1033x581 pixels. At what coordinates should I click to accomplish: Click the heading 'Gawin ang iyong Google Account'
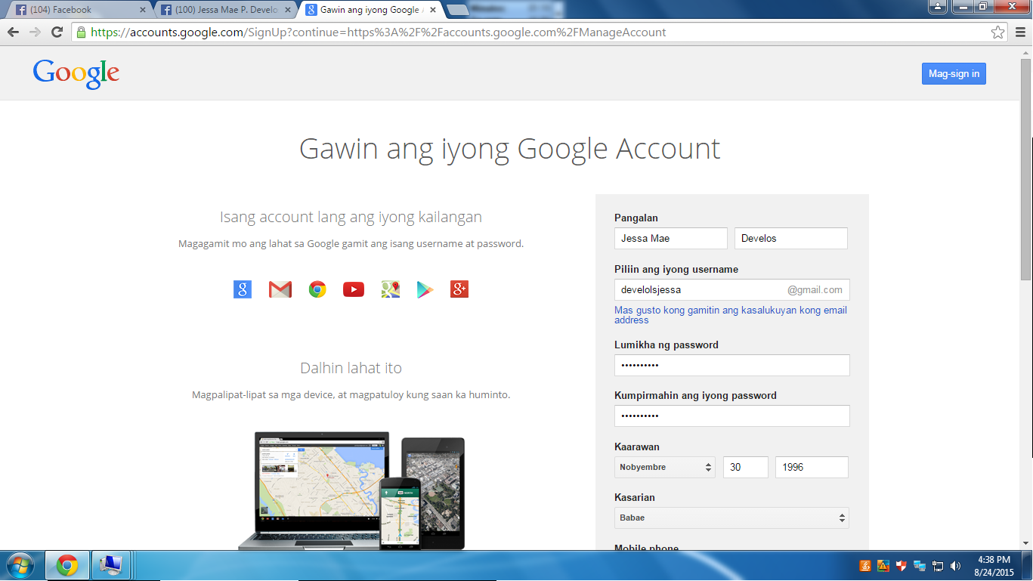(x=509, y=148)
